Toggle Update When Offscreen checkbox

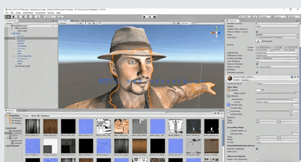point(257,29)
